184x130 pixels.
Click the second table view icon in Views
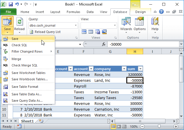pyautogui.click(x=91, y=32)
